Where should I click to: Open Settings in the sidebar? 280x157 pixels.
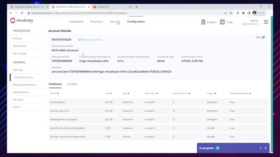point(28,70)
